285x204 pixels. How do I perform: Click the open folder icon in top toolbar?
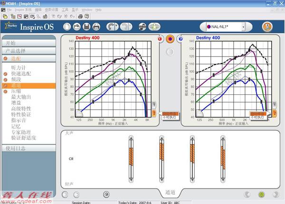(x=5, y=17)
